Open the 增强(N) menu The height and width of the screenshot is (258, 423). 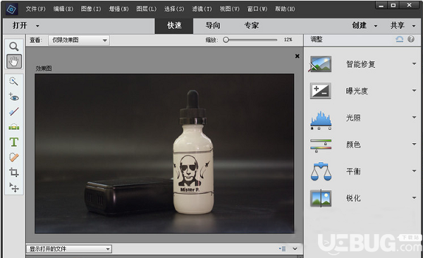click(118, 9)
